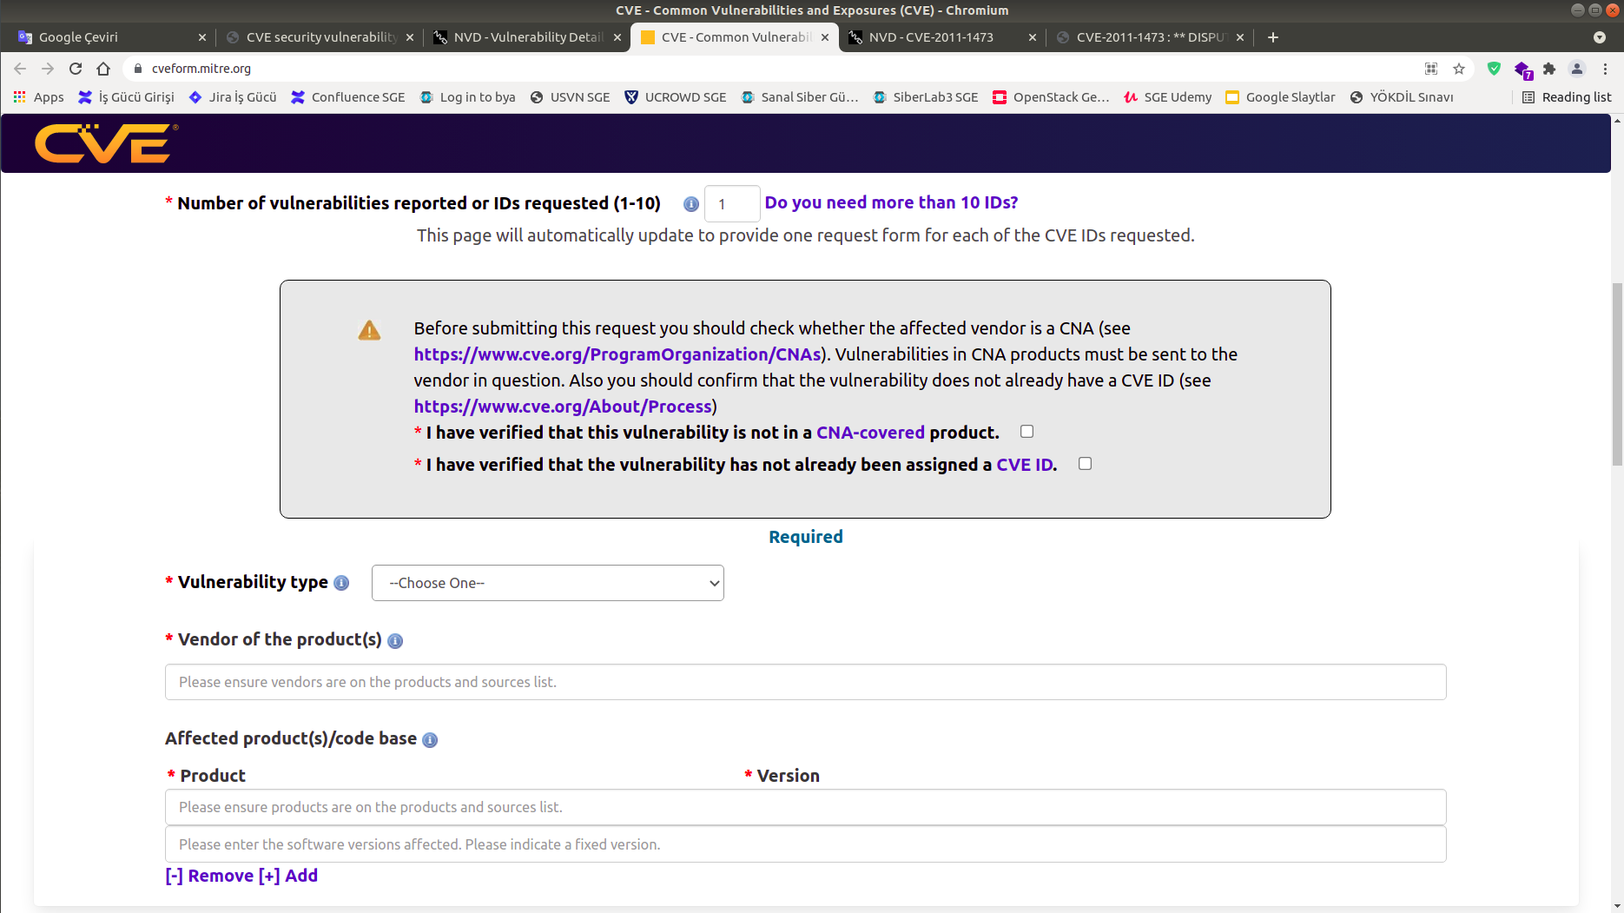Open the Reading list panel
Image resolution: width=1624 pixels, height=913 pixels.
point(1567,97)
